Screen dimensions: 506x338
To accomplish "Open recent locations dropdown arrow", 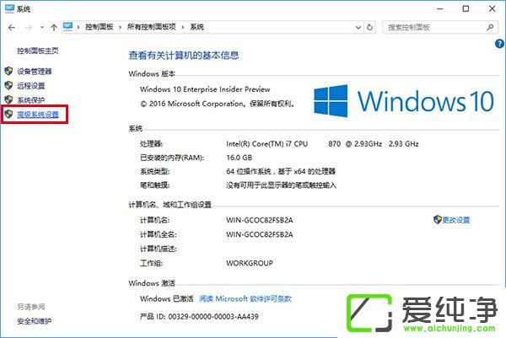I will click(42, 28).
